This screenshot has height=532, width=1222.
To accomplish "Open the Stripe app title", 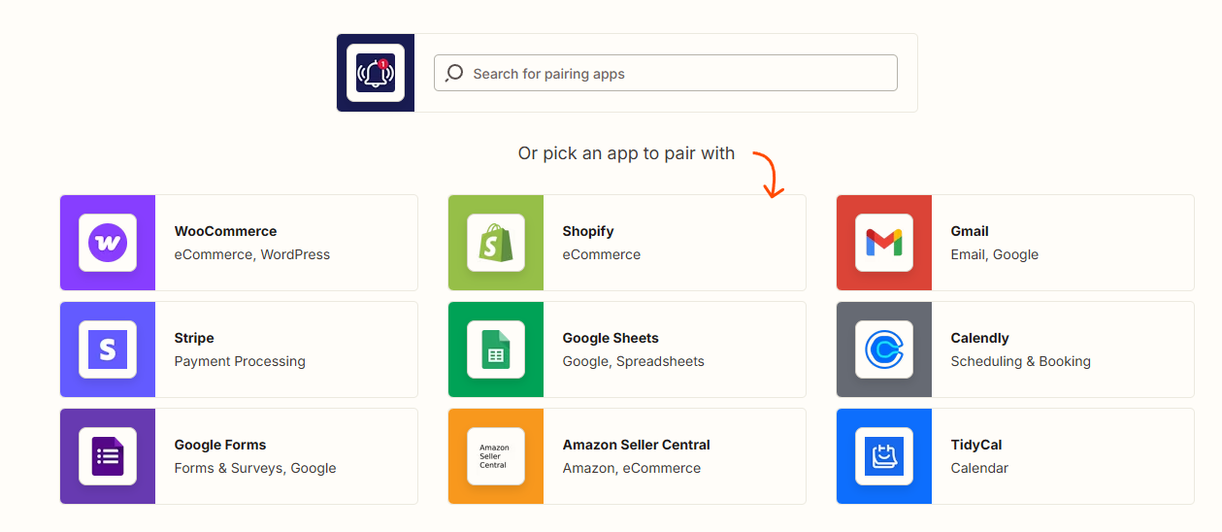I will point(194,338).
